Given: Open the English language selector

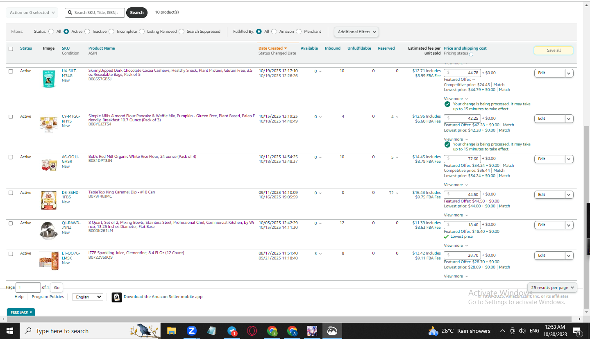Looking at the screenshot, I should coord(87,297).
